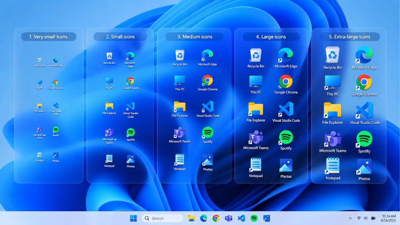Open the Windows Start menu
400x225 pixels.
[x=133, y=218]
